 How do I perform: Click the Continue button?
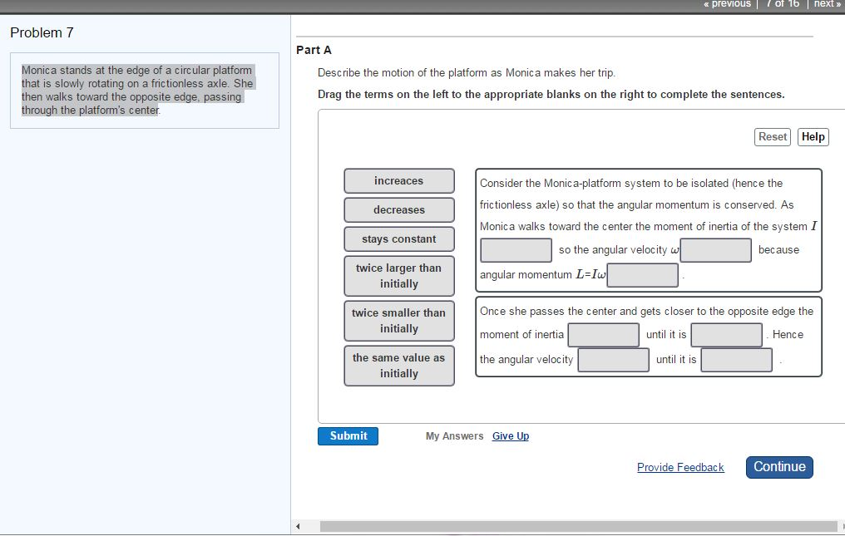click(x=778, y=467)
